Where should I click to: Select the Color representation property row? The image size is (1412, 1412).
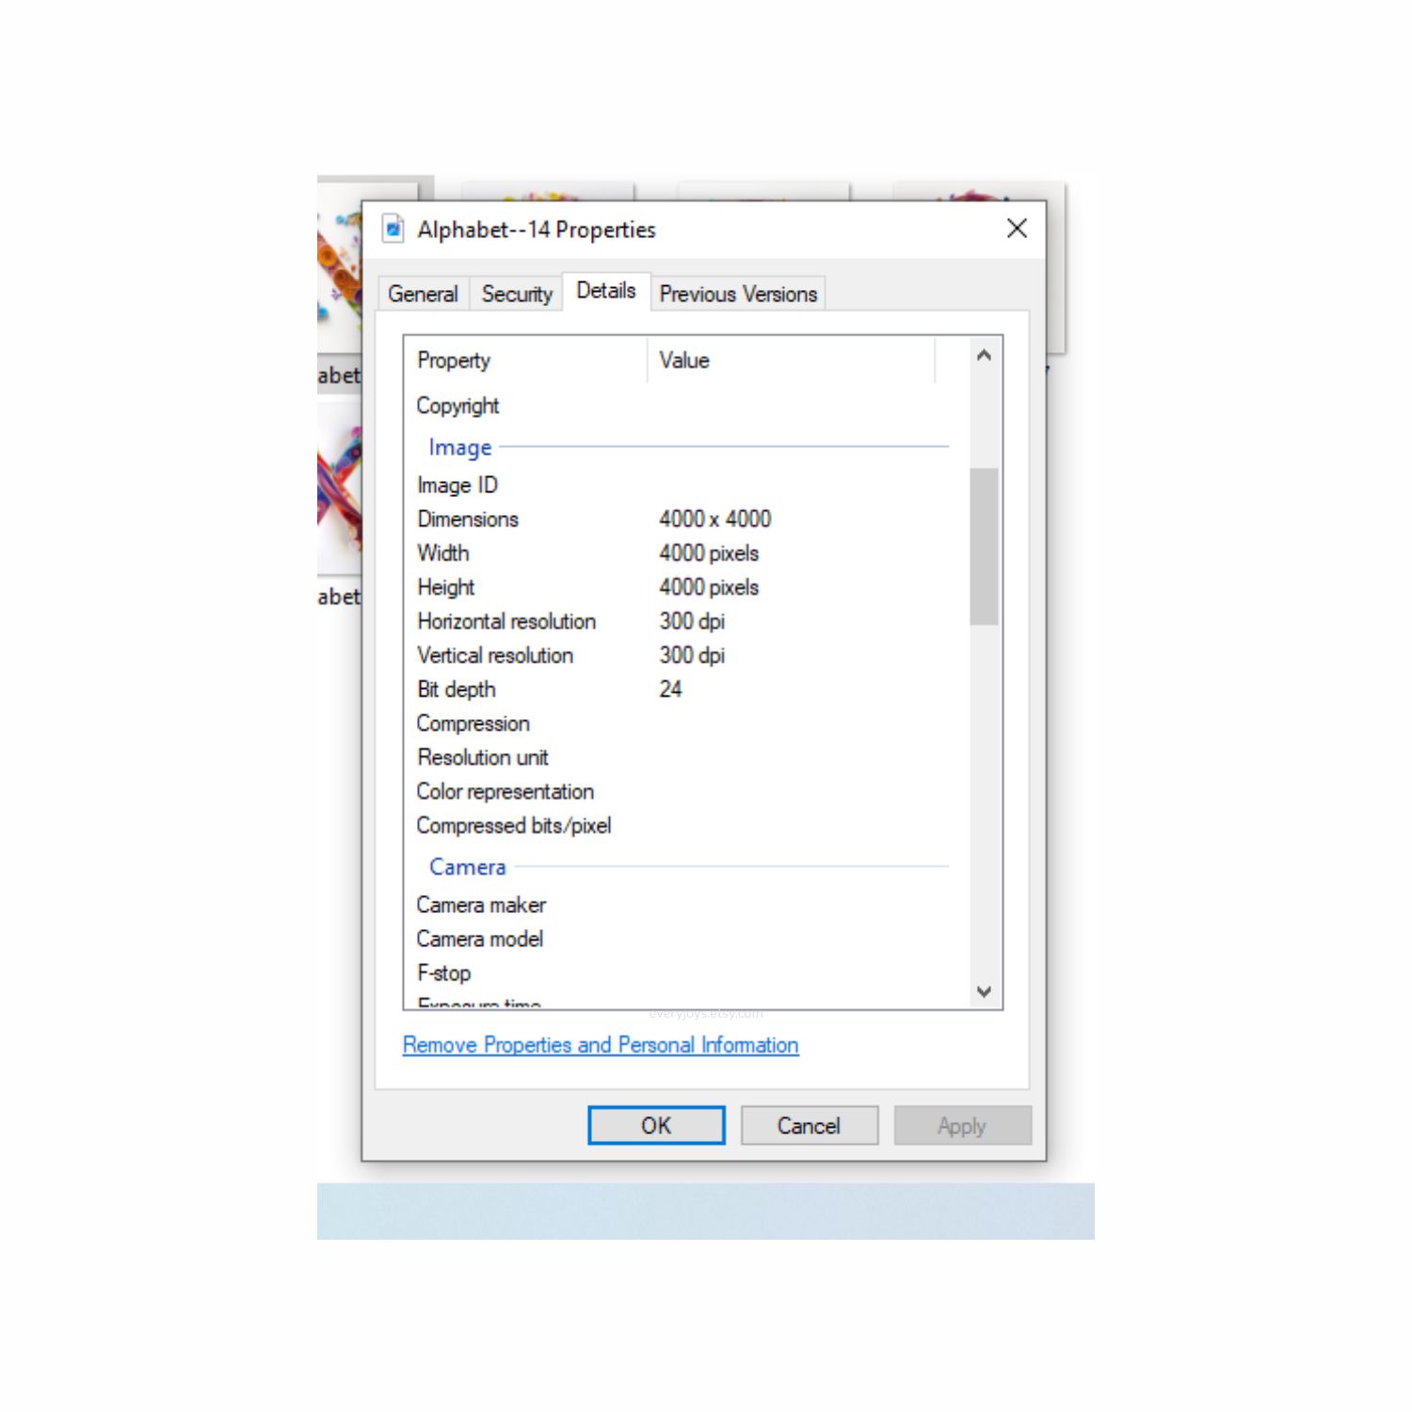(678, 791)
